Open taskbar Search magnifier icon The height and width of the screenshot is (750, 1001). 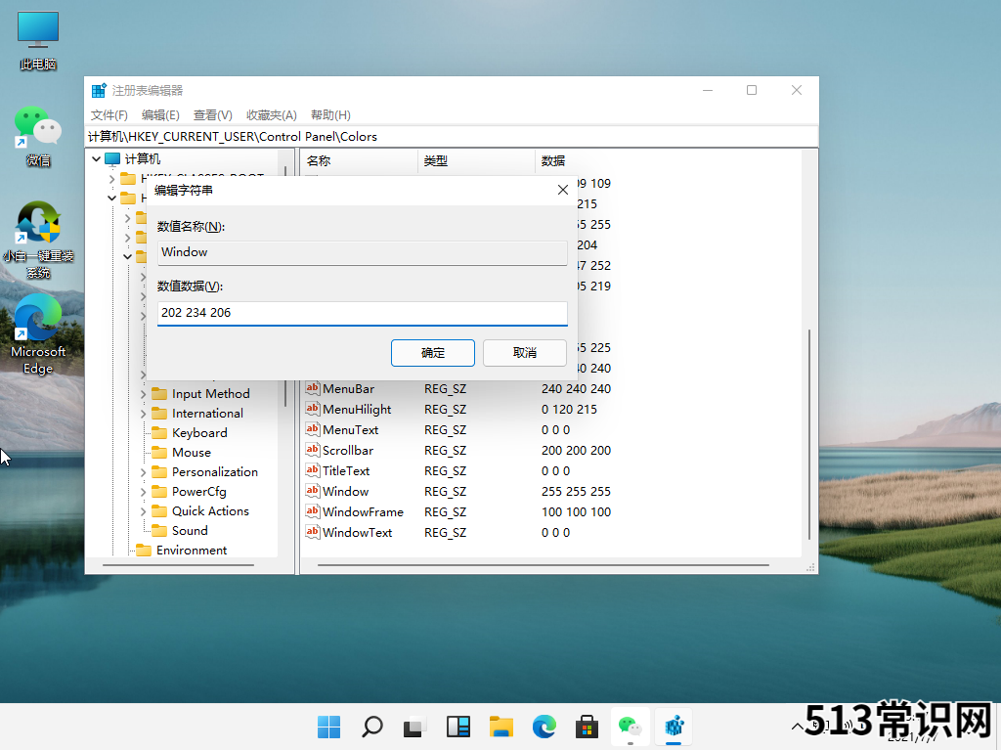pos(371,726)
